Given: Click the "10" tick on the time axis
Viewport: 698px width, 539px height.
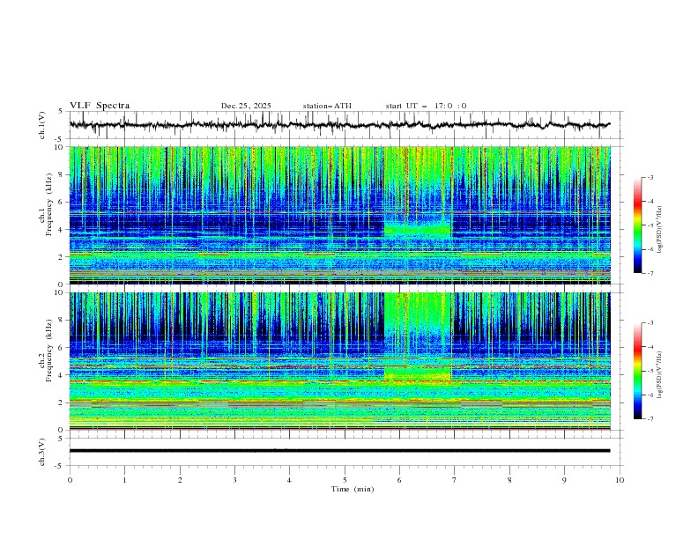Looking at the screenshot, I should coord(620,480).
